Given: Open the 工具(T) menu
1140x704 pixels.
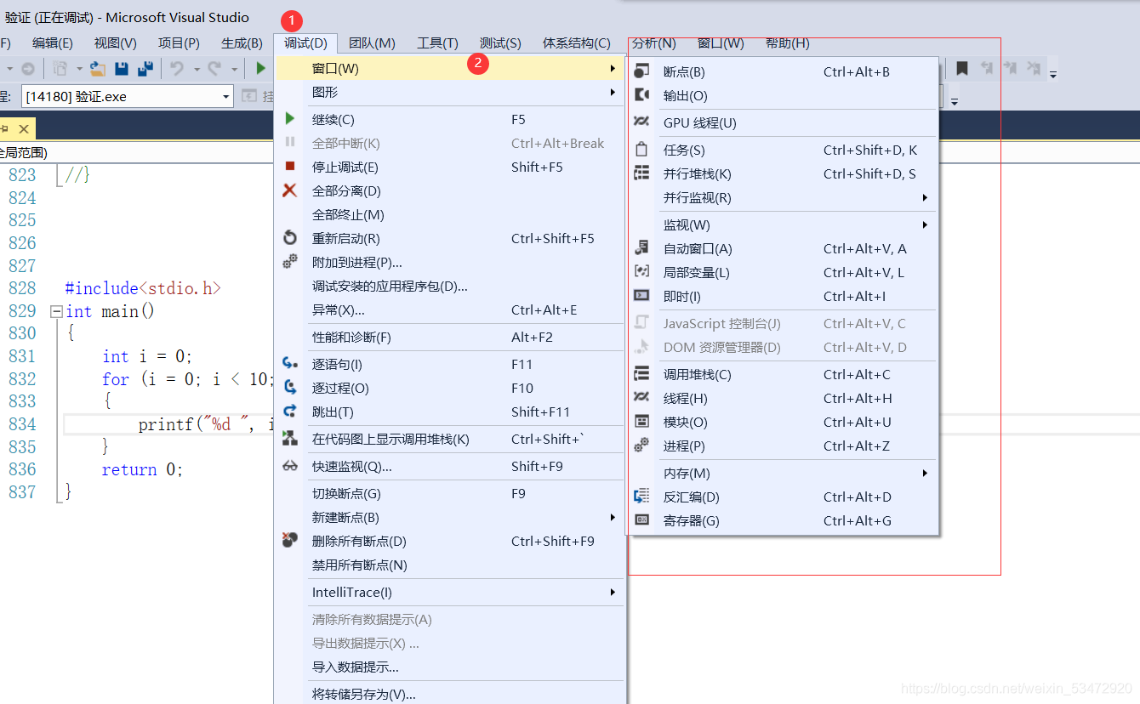Looking at the screenshot, I should 438,43.
